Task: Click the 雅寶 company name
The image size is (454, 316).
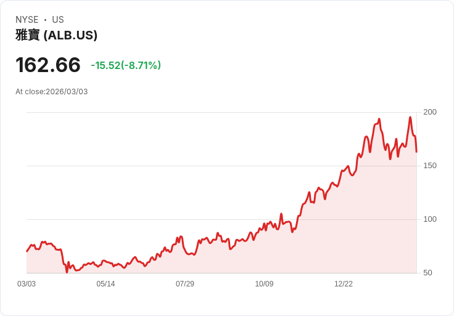Action: click(x=28, y=35)
